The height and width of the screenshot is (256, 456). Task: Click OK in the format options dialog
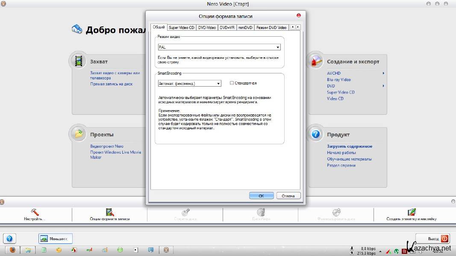coord(261,196)
